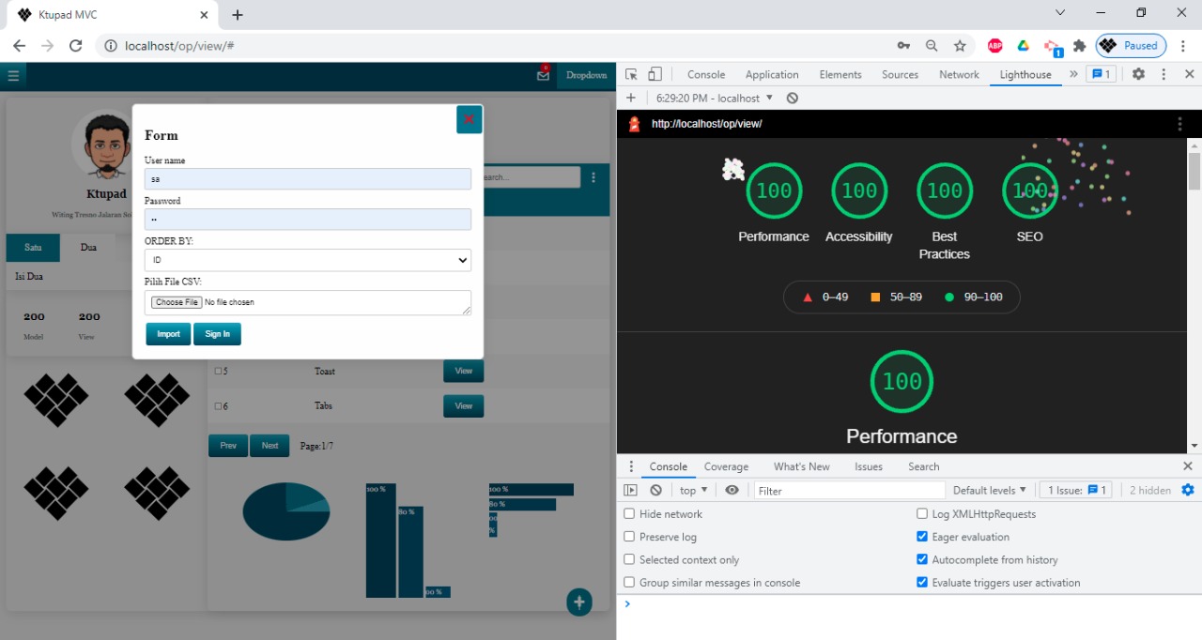This screenshot has width=1202, height=640.
Task: Click the console Filter input field
Action: point(849,490)
